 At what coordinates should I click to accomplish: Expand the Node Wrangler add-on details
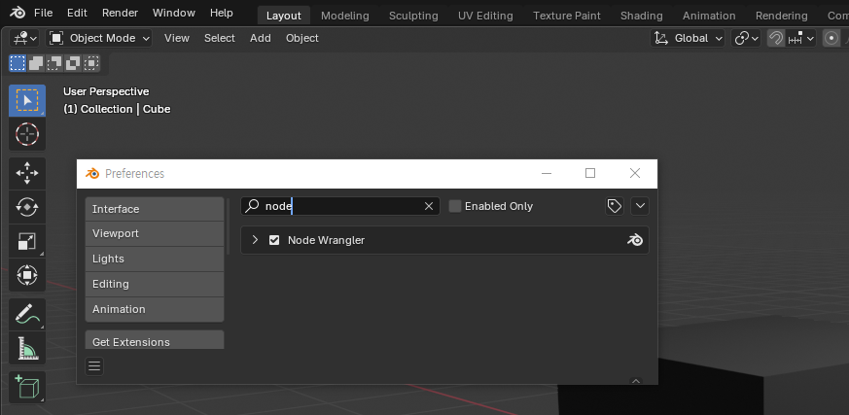[x=255, y=240]
